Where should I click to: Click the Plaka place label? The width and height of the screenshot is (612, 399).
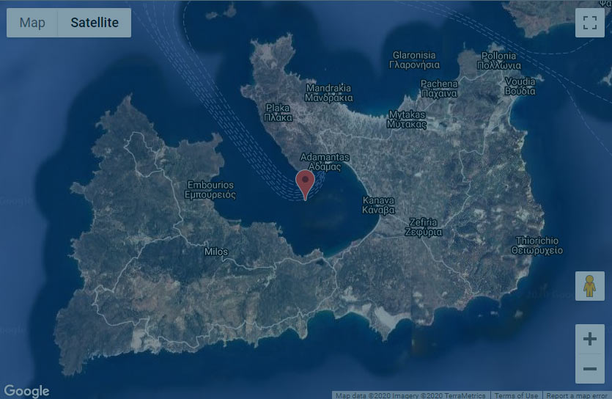click(x=278, y=112)
